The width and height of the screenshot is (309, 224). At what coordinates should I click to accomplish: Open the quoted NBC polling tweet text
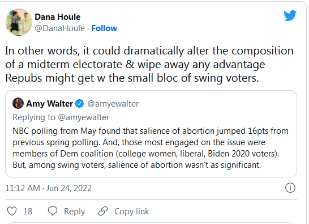(151, 148)
